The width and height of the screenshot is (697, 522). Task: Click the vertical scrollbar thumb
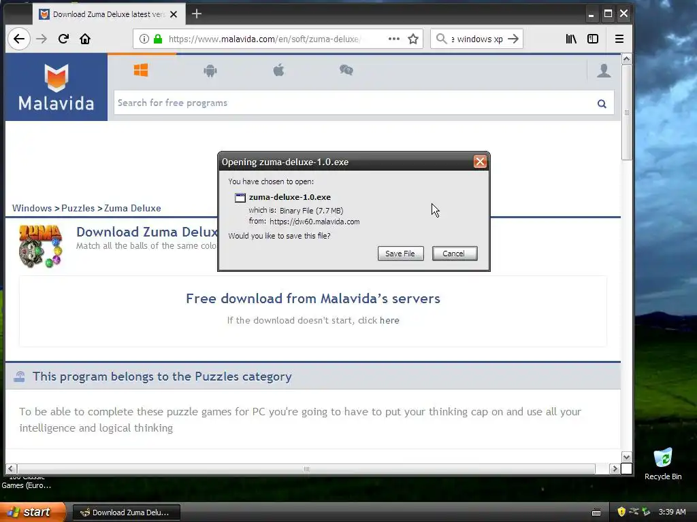click(626, 113)
